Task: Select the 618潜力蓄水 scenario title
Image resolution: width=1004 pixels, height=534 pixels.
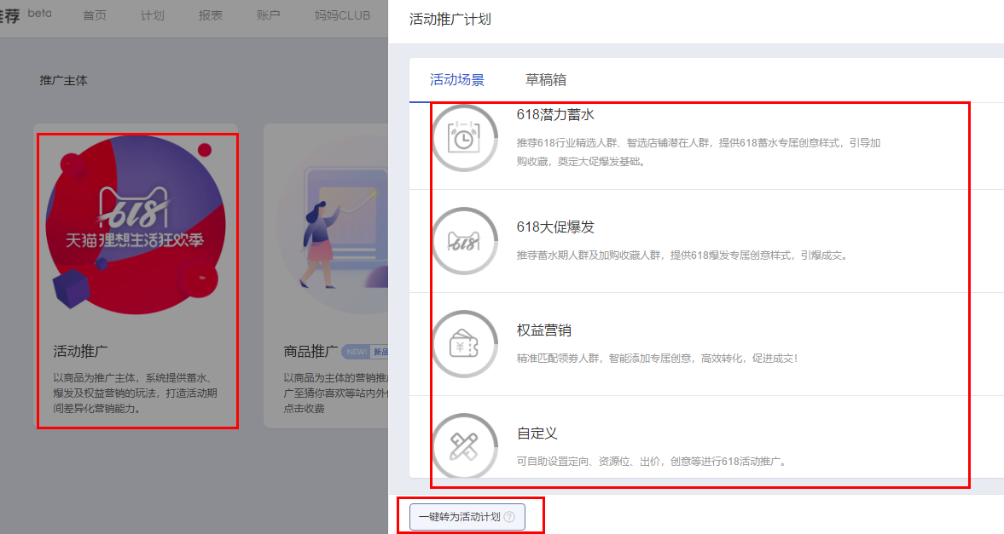Action: tap(555, 114)
